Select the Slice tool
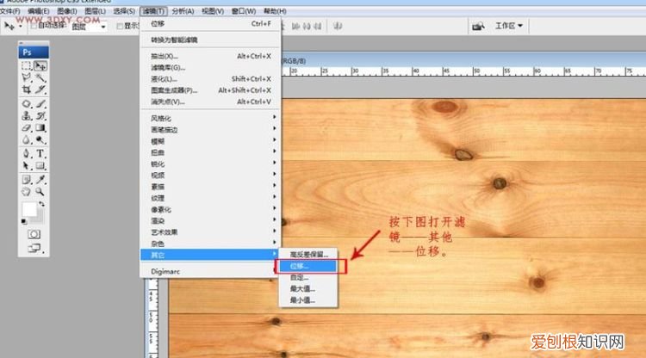This screenshot has width=646, height=358. pyautogui.click(x=40, y=89)
